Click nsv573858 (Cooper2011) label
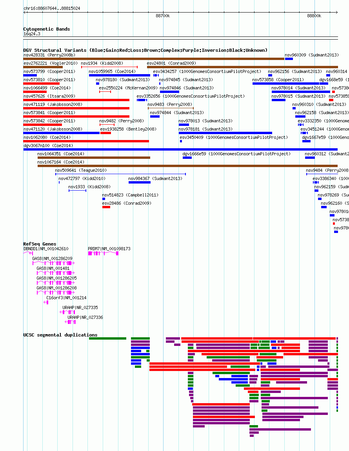This screenshot has height=451, width=349. (x=278, y=80)
